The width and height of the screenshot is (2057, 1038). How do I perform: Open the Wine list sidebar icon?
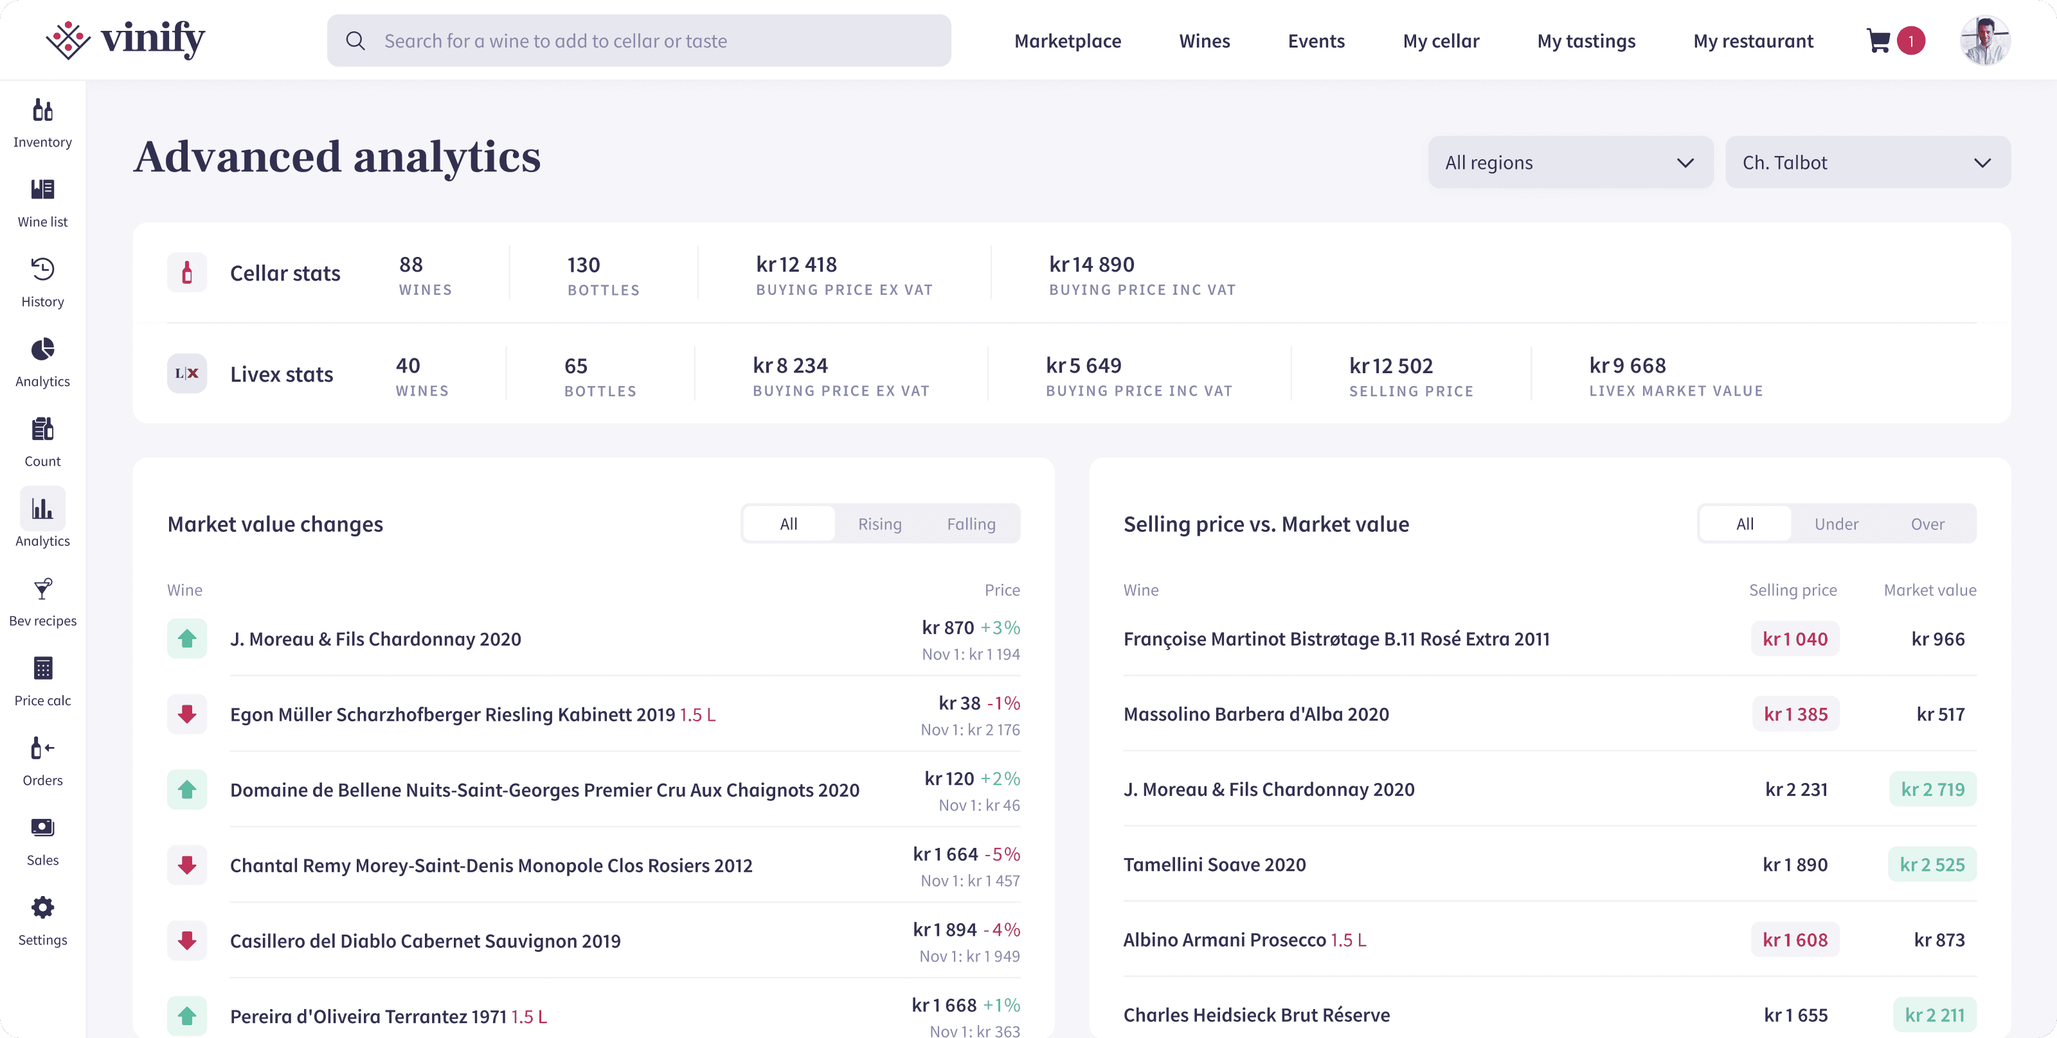point(42,189)
